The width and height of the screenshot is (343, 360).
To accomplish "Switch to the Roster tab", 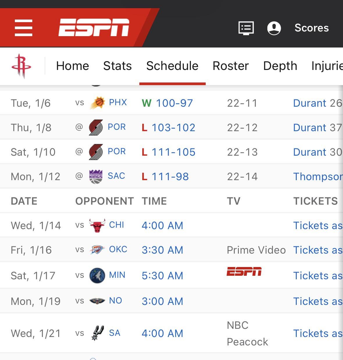I will tap(230, 66).
